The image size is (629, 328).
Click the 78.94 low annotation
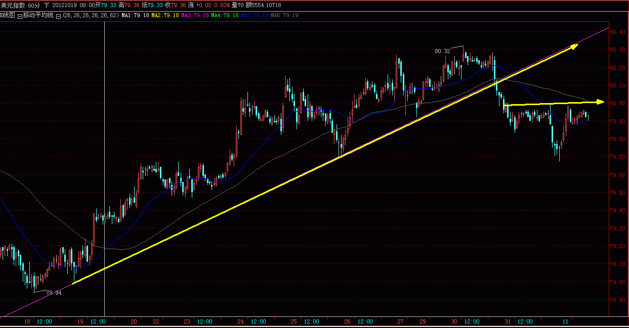(54, 293)
